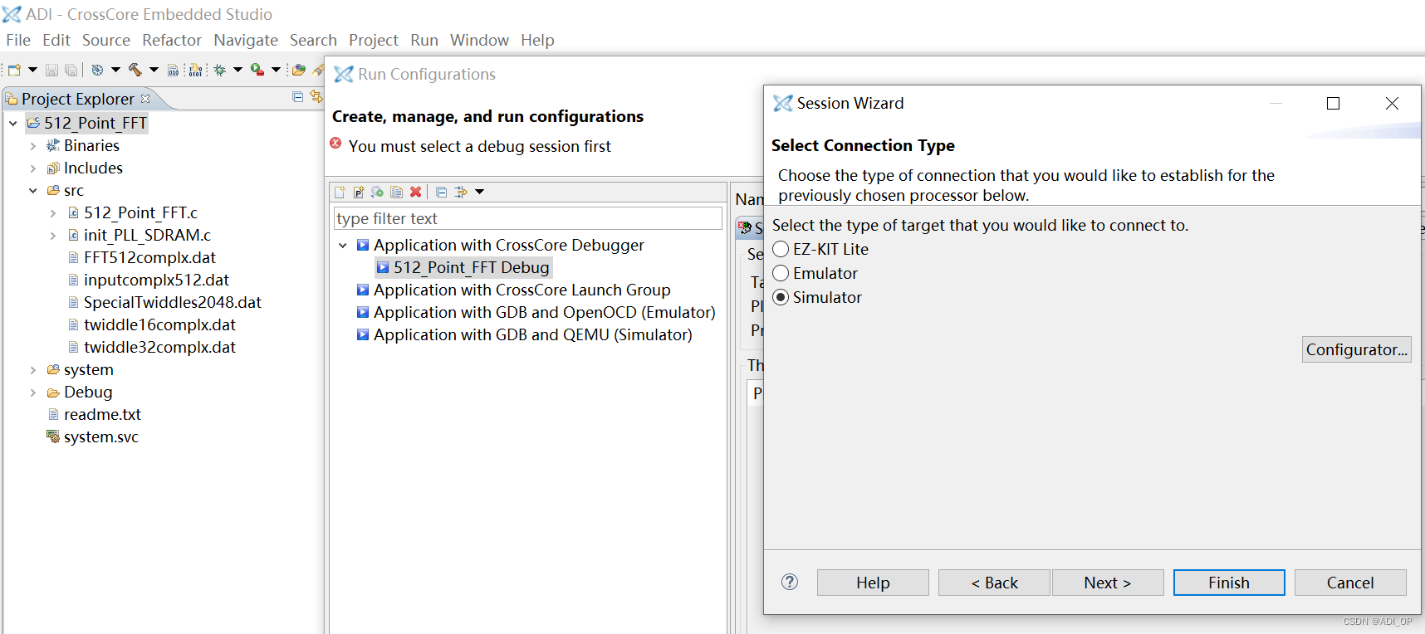The image size is (1425, 634).
Task: Click the Configurator... button
Action: point(1356,349)
